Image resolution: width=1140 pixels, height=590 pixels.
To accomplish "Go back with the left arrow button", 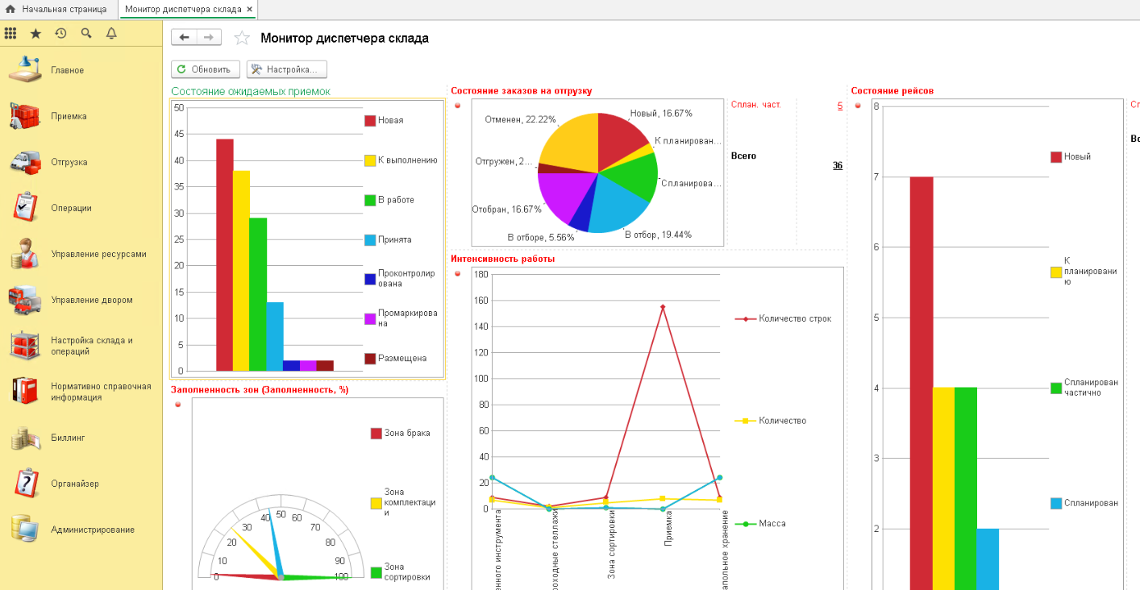I will pyautogui.click(x=184, y=38).
